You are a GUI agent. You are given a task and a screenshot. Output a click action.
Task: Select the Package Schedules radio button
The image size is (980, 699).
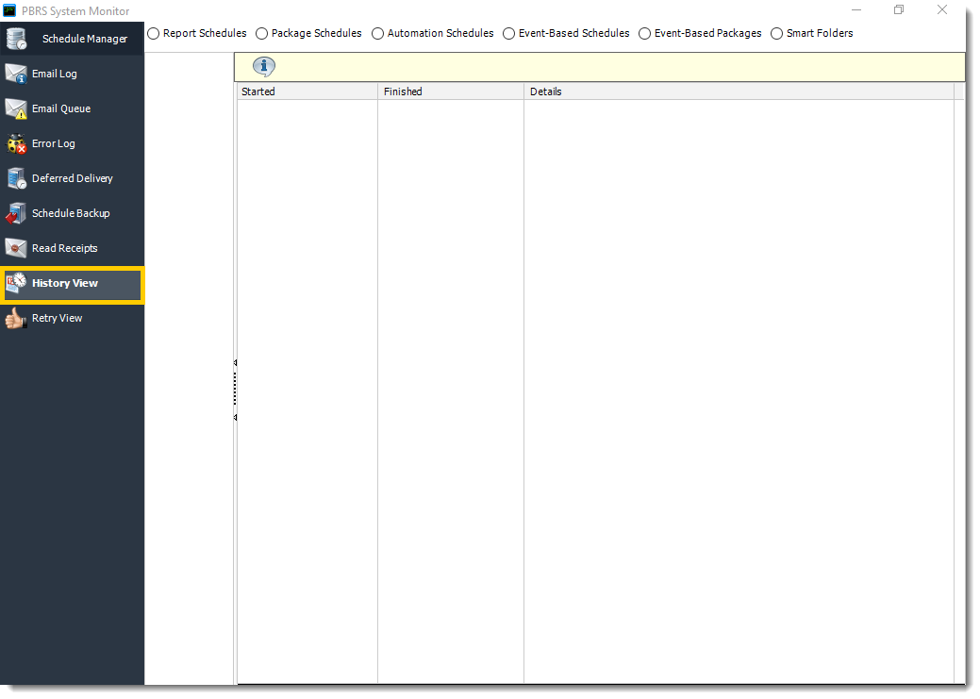click(x=262, y=34)
